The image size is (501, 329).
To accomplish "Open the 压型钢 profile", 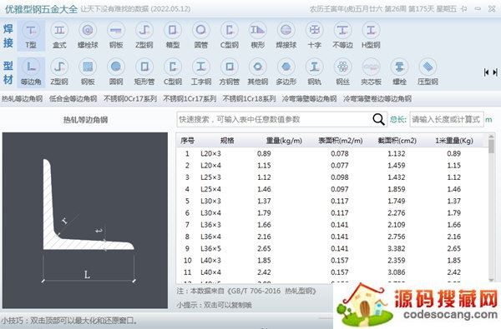I will pyautogui.click(x=428, y=72).
